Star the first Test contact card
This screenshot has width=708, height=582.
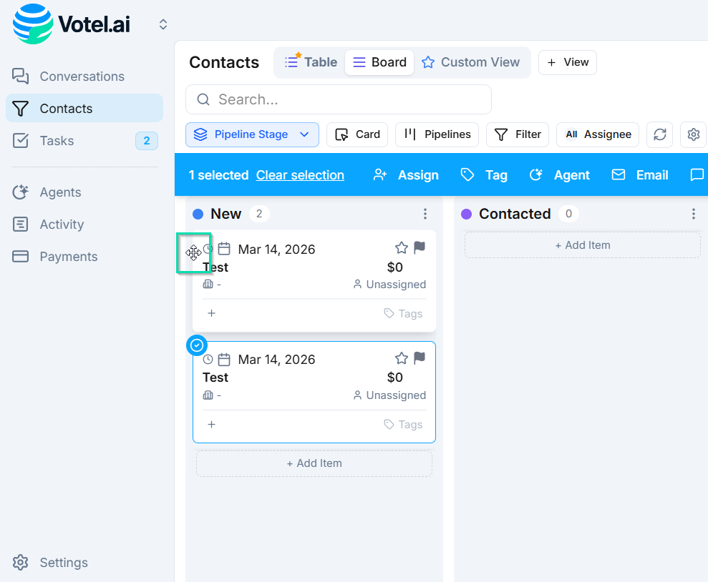pos(401,247)
